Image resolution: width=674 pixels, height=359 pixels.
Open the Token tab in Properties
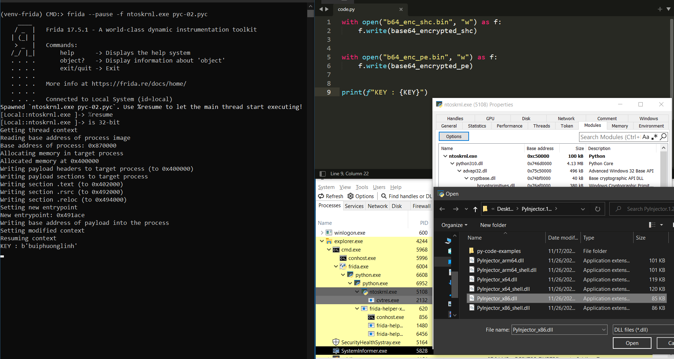(567, 126)
